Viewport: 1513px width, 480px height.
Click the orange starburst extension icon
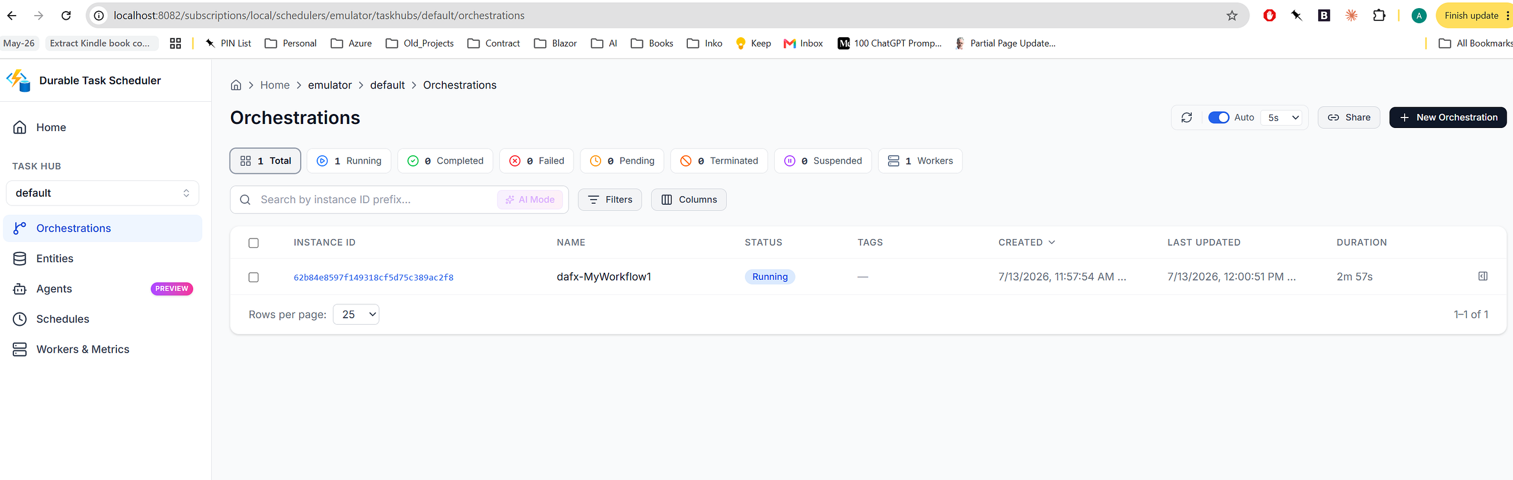pos(1351,16)
